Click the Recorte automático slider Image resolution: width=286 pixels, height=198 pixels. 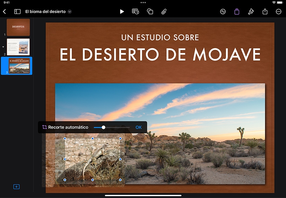(111, 127)
